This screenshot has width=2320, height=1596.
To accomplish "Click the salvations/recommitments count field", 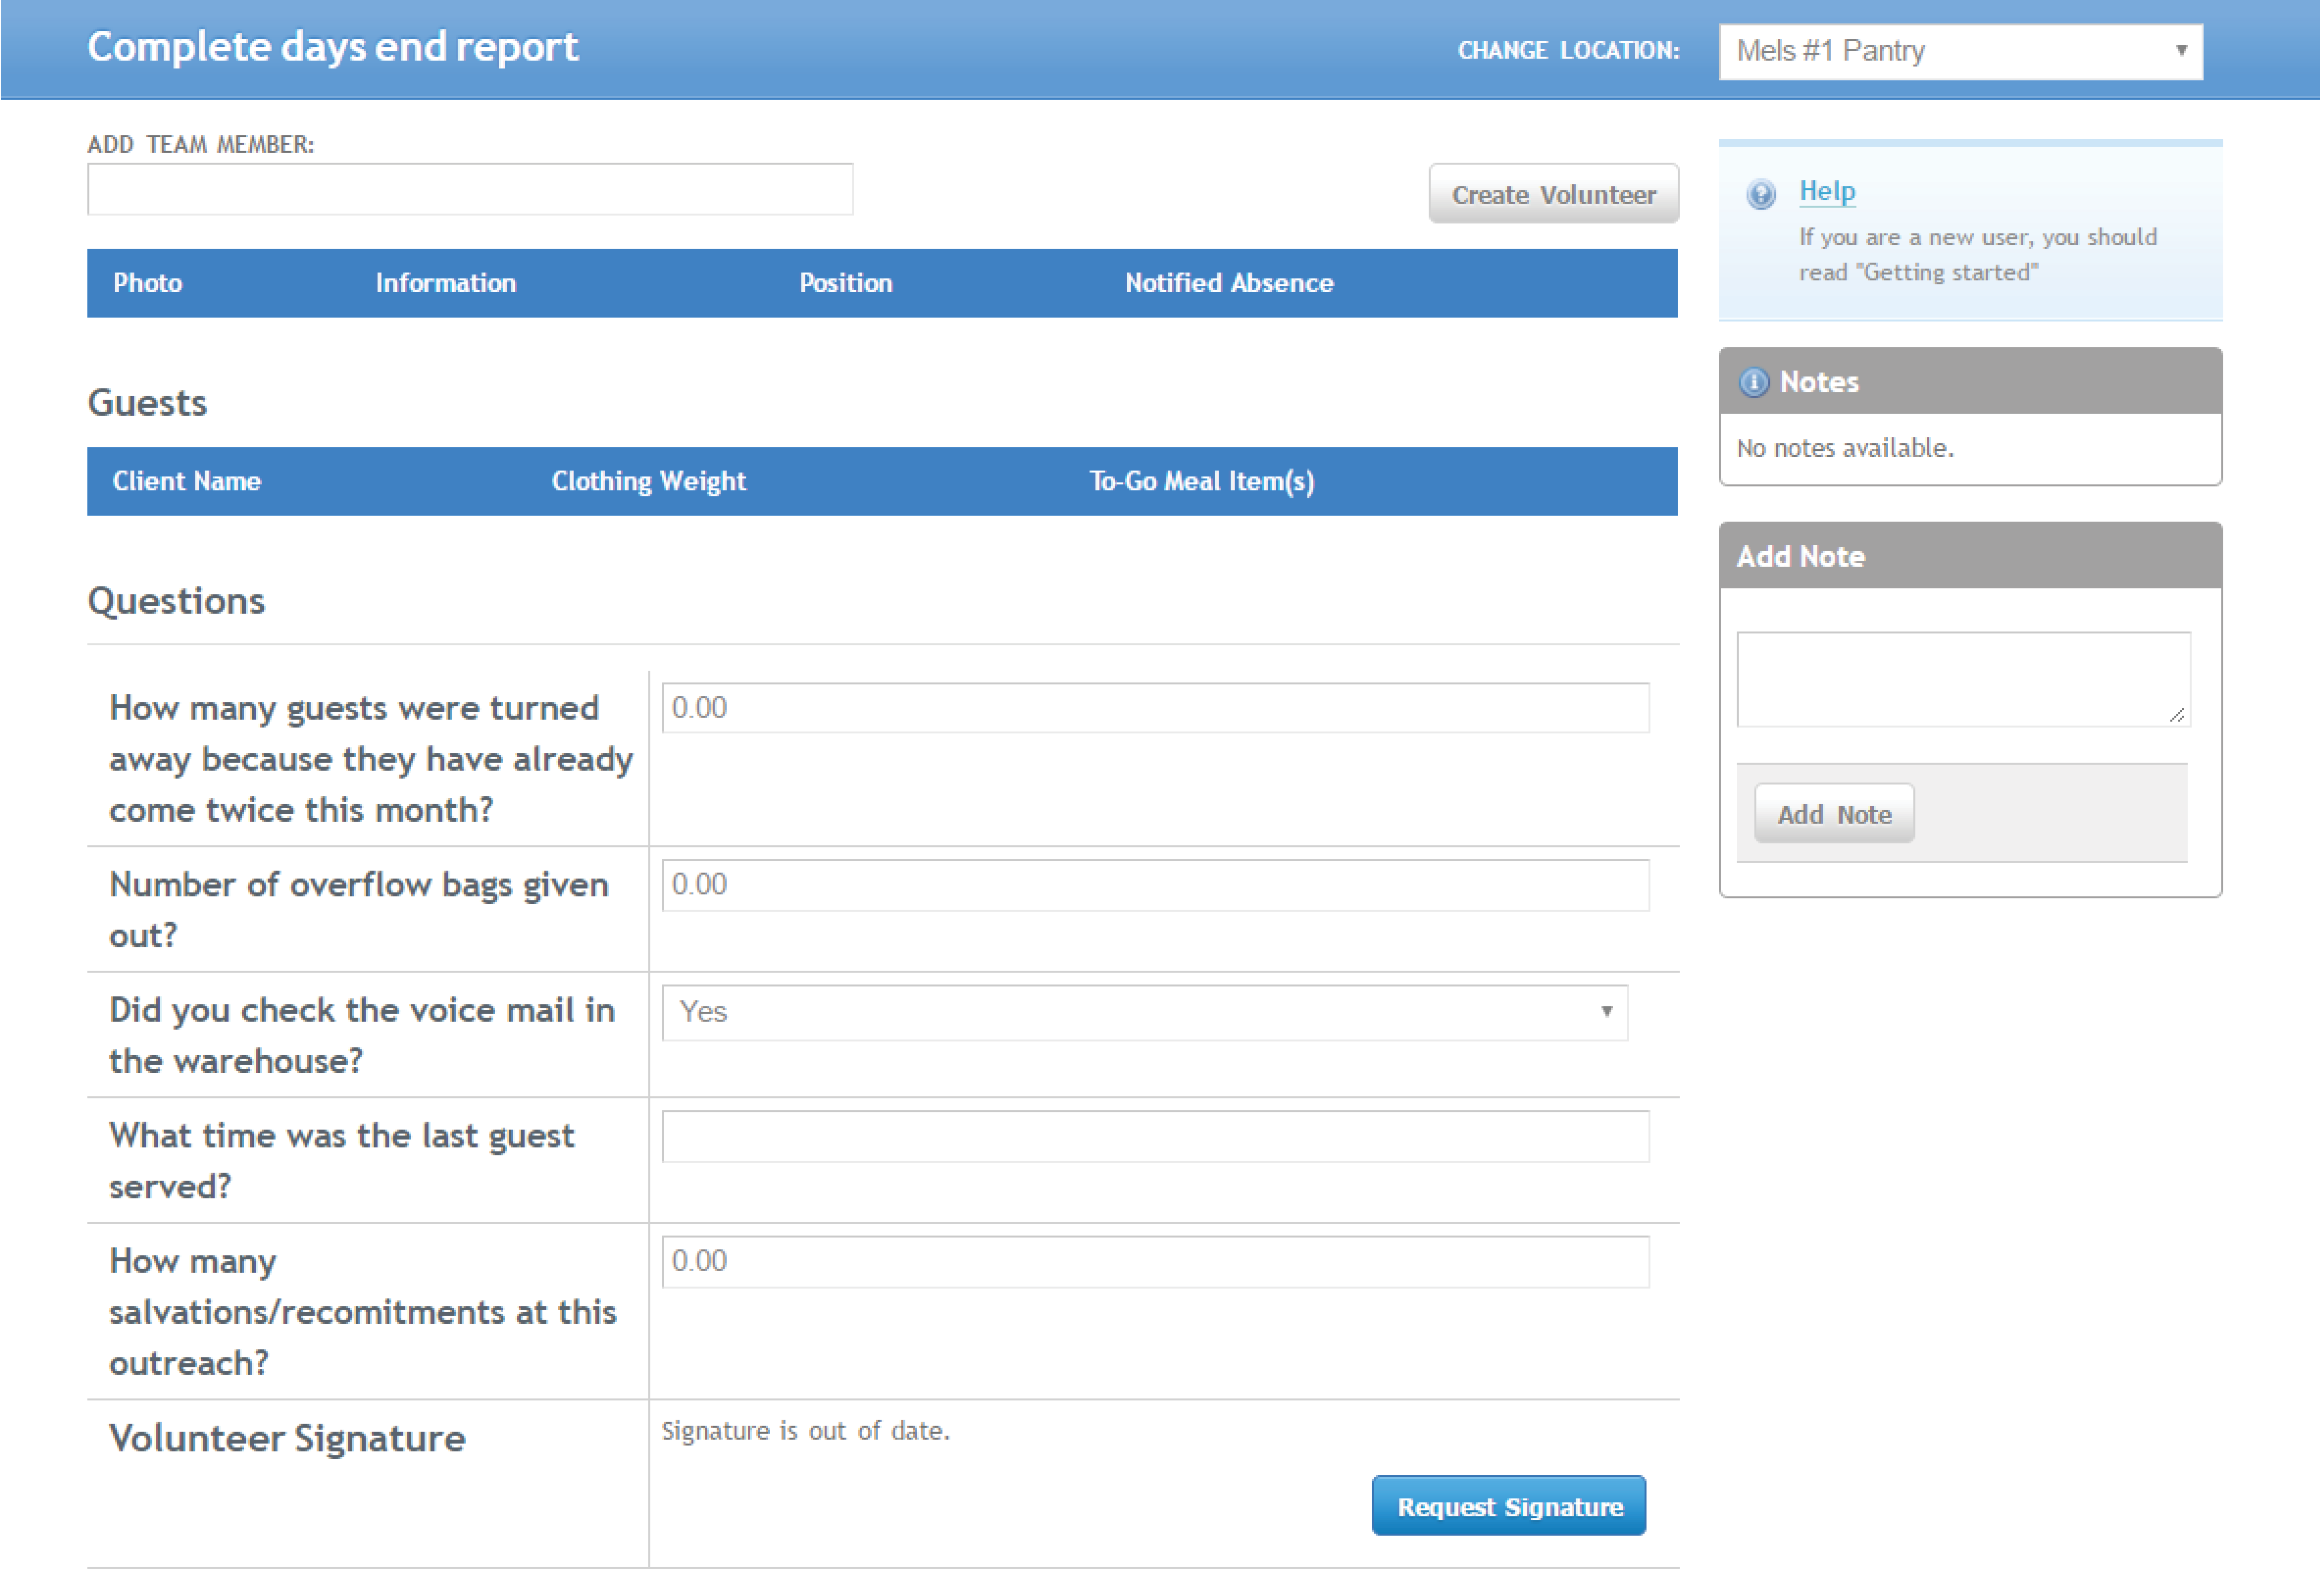I will click(1156, 1262).
